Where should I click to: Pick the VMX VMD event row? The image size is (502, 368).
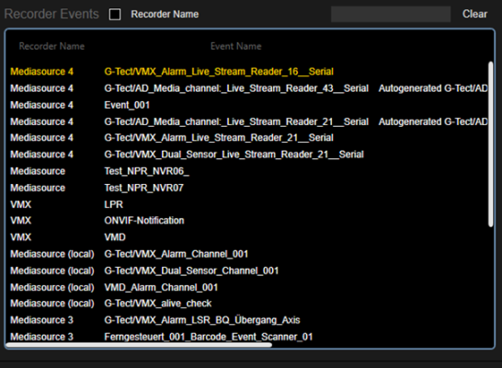pos(247,237)
